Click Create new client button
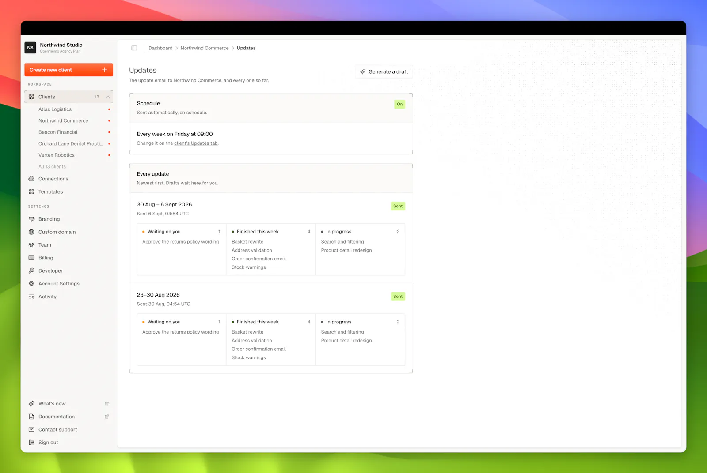Image resolution: width=707 pixels, height=473 pixels. pyautogui.click(x=68, y=70)
